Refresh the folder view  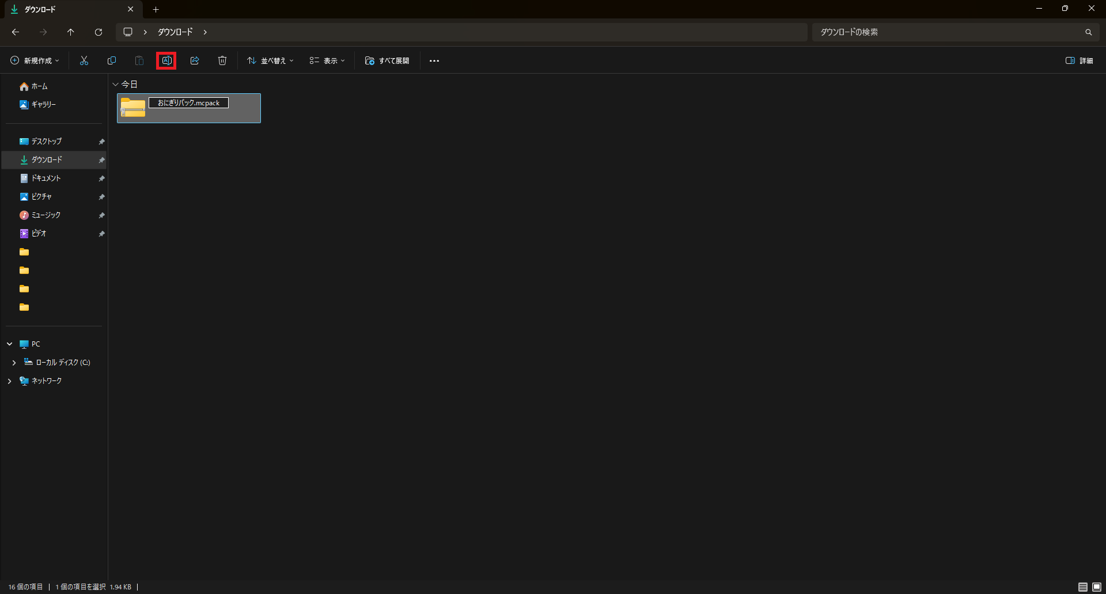pos(99,32)
